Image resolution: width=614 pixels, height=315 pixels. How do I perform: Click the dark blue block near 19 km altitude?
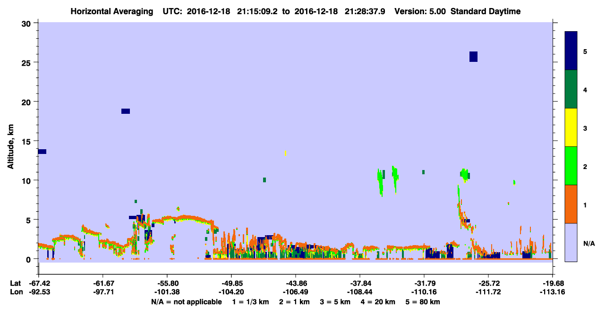tap(126, 111)
